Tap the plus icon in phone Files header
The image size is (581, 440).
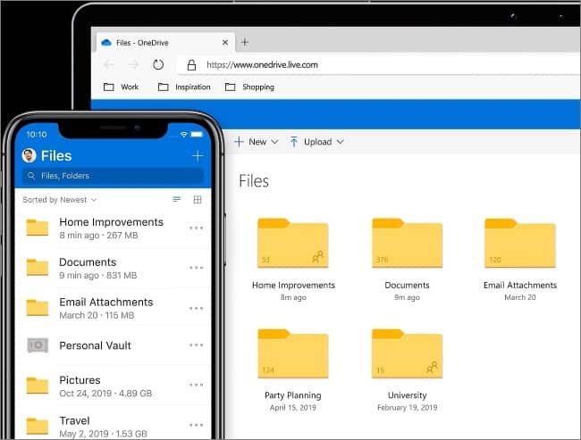pyautogui.click(x=198, y=156)
